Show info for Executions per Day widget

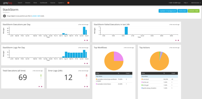[x=87, y=40]
